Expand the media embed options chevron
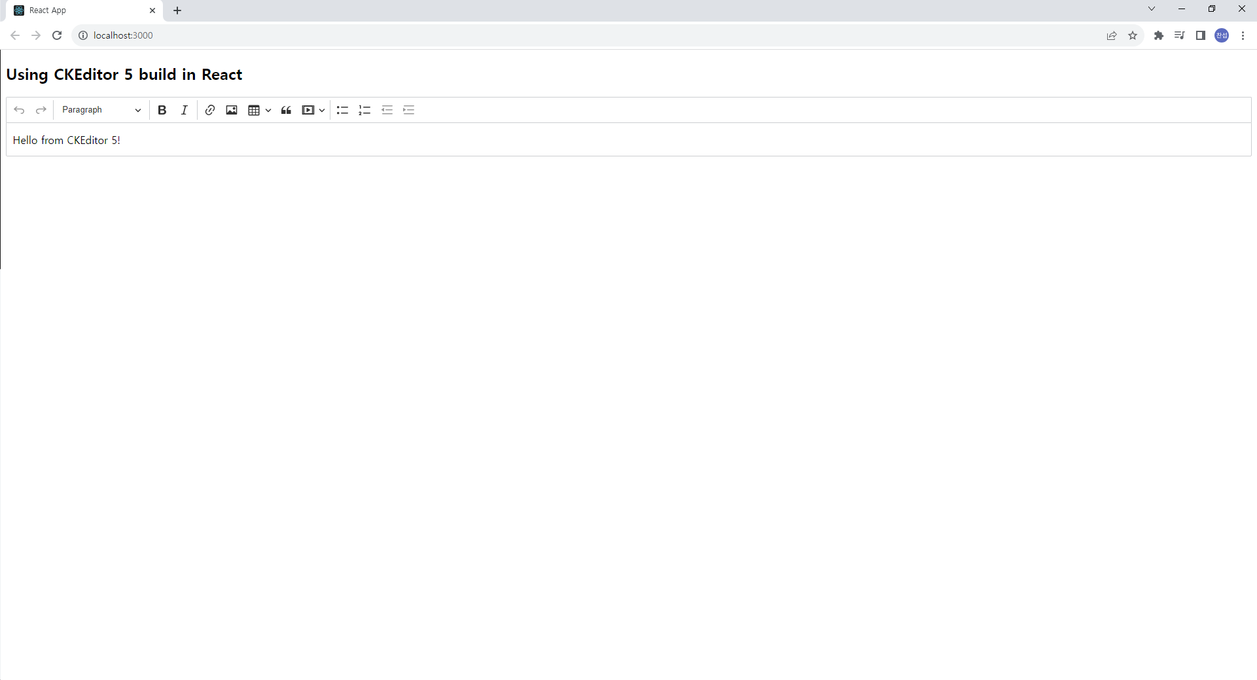 (322, 110)
